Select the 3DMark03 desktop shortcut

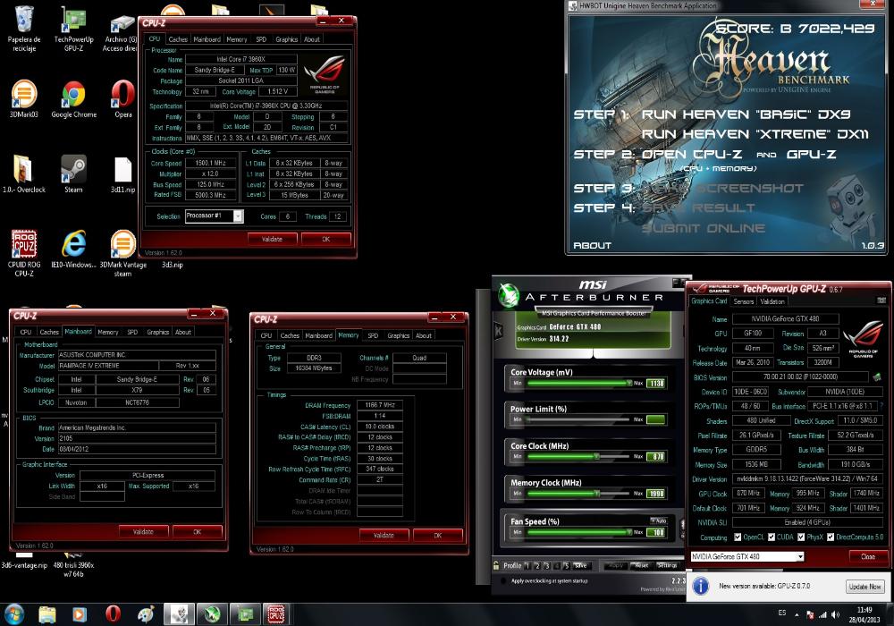(24, 98)
